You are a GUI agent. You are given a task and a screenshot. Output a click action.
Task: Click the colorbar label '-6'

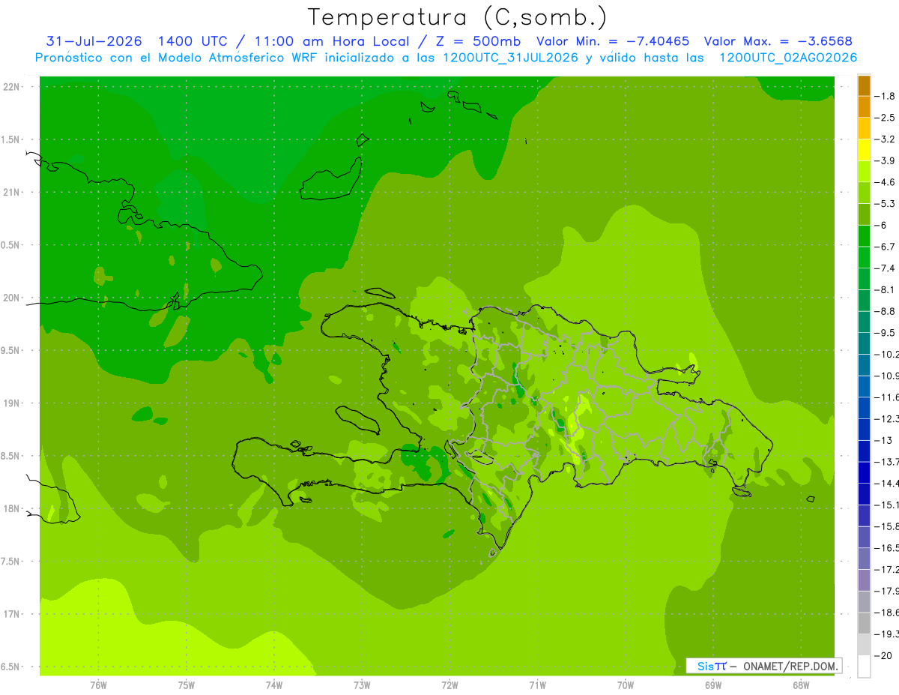click(x=880, y=225)
